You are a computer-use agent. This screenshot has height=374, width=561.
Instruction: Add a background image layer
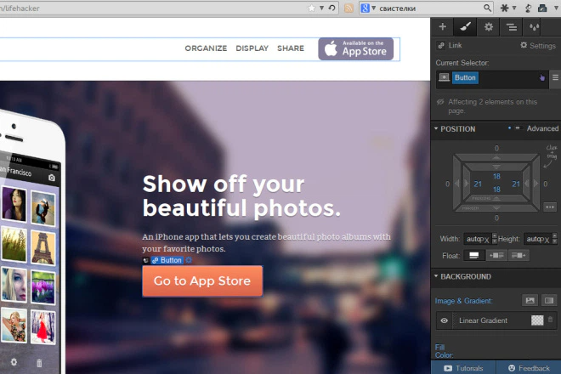[530, 301]
